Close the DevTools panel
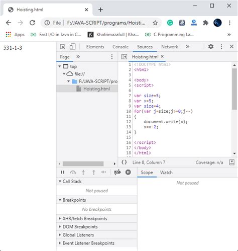The height and width of the screenshot is (251, 238). click(231, 46)
